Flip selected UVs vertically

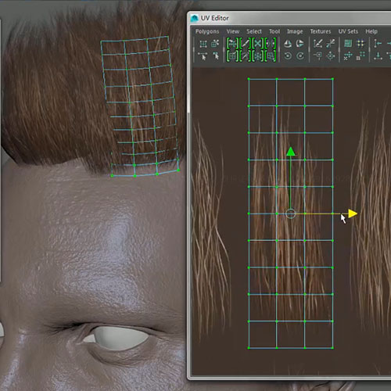300,44
